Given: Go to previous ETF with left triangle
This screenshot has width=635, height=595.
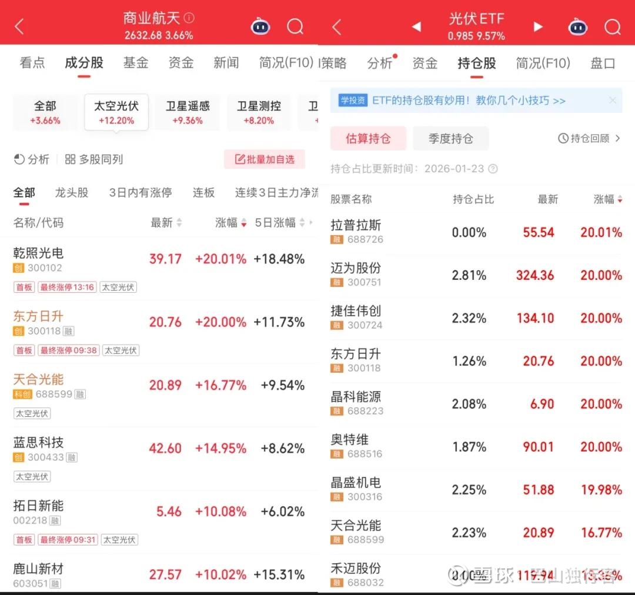Looking at the screenshot, I should tap(416, 26).
